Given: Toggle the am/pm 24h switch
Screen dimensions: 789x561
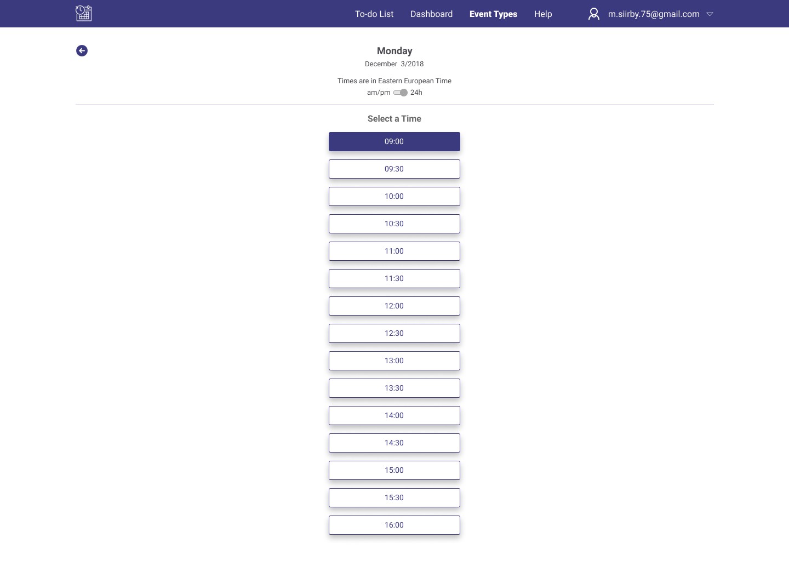Looking at the screenshot, I should pyautogui.click(x=401, y=93).
